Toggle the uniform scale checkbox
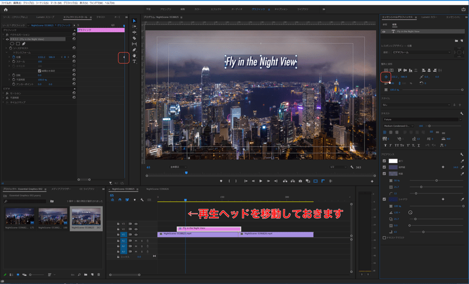Screen dimensions: 469x284 pos(40,71)
